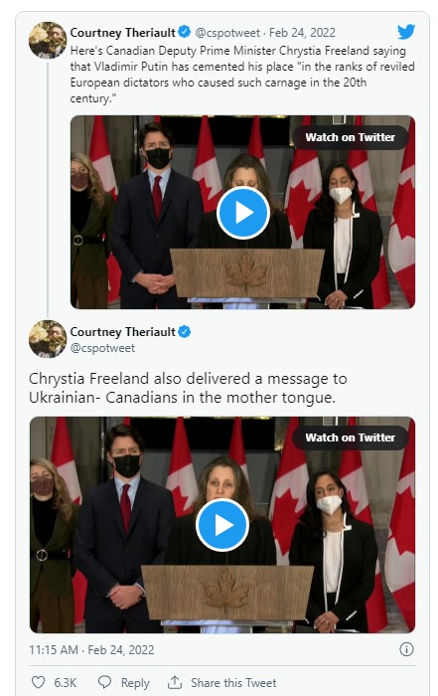Play the first embedded video
Viewport: 438px width, 696px height.
point(243,213)
